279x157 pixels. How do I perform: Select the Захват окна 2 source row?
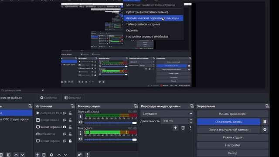coord(54,120)
